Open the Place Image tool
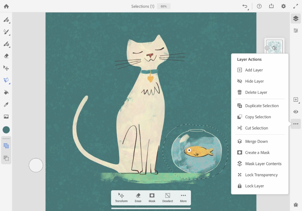 pos(6,117)
